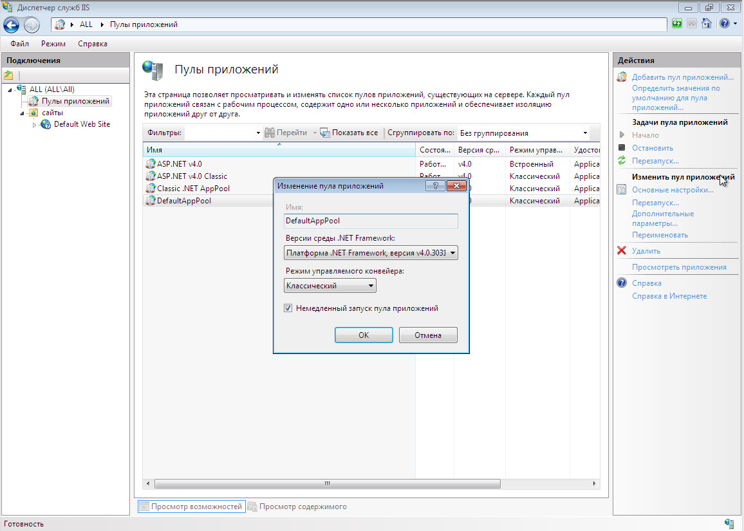This screenshot has width=744, height=531.
Task: Switch to Просмотр содержимого tab
Action: (297, 507)
